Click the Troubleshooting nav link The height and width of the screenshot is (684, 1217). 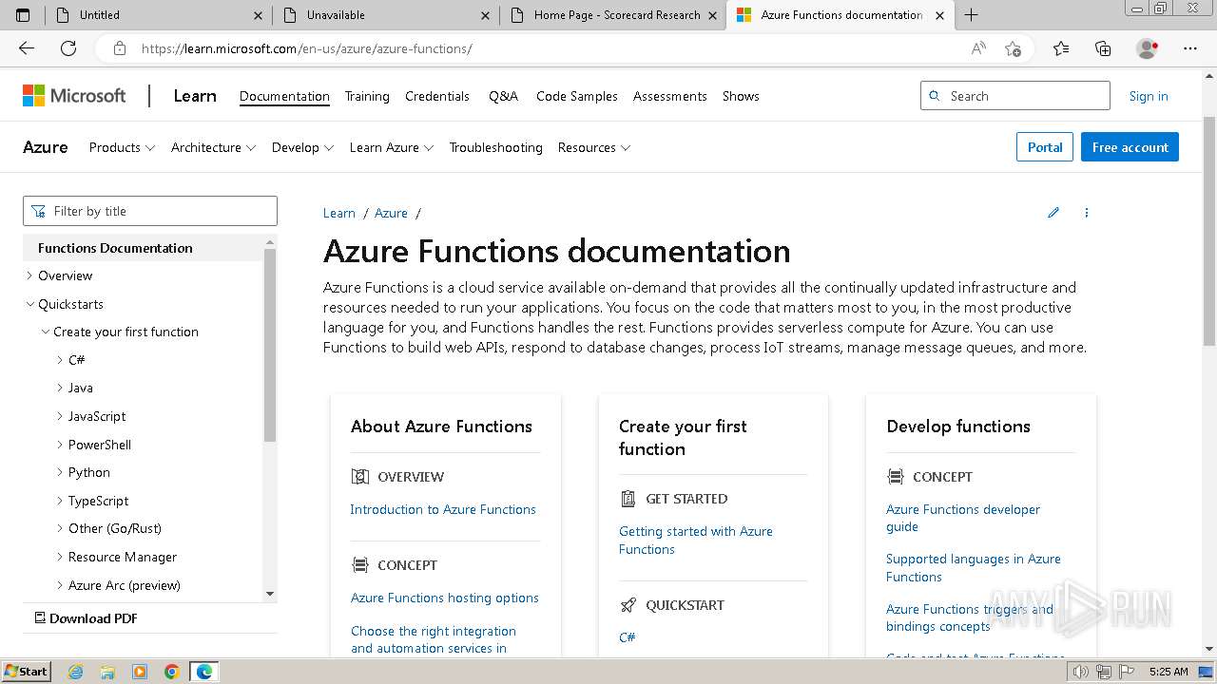(495, 147)
